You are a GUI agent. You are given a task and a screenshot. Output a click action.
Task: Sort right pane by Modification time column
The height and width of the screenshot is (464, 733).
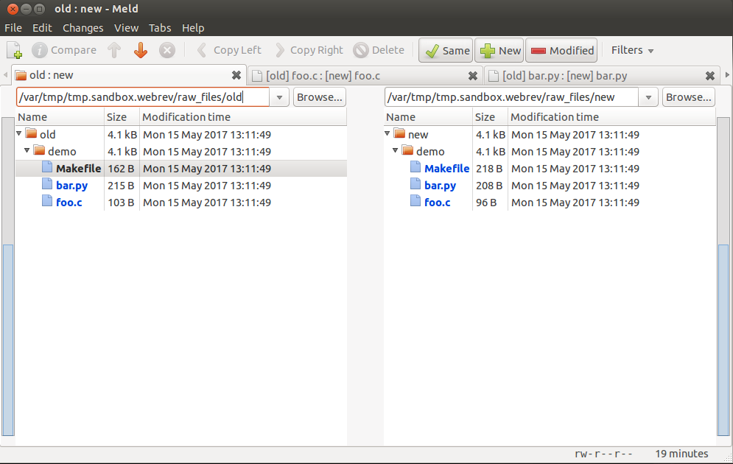[612, 117]
